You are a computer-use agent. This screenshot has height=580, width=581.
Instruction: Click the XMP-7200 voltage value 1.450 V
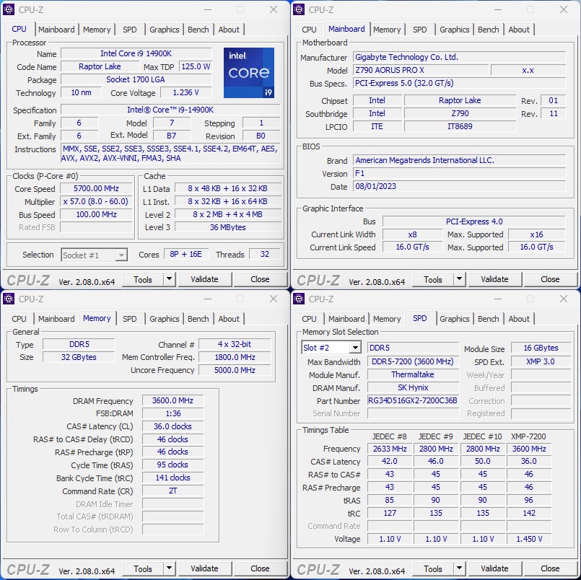pos(529,539)
